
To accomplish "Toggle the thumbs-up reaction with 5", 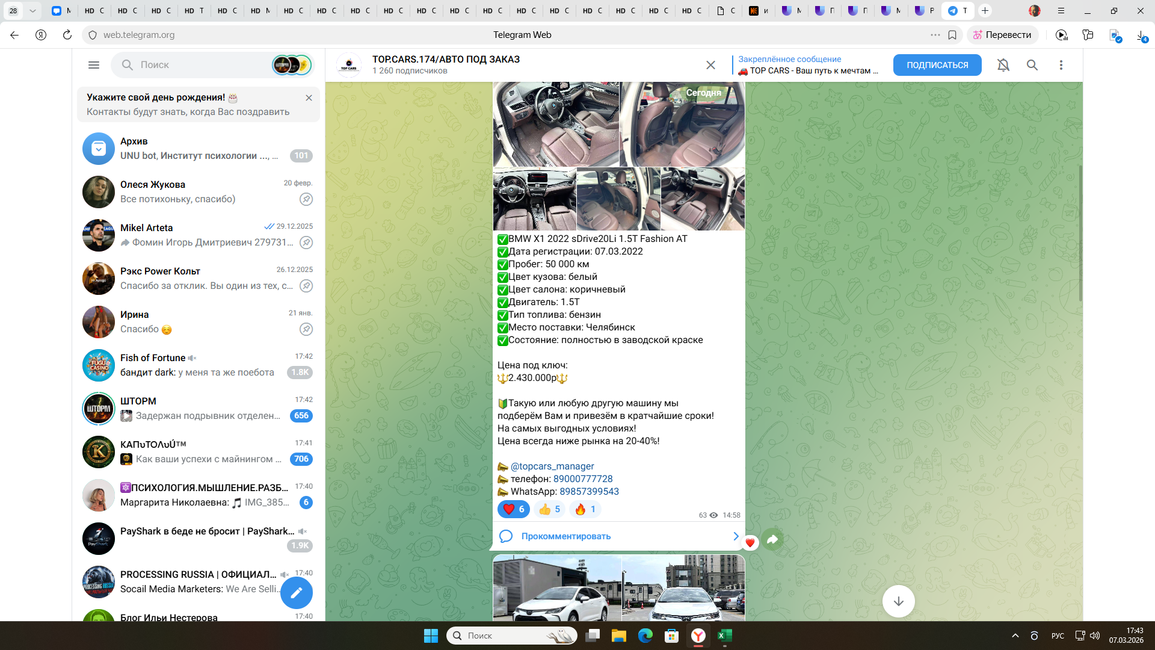I will pos(549,509).
